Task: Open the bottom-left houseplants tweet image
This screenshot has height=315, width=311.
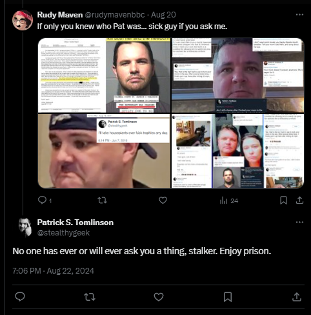Action: 104,151
